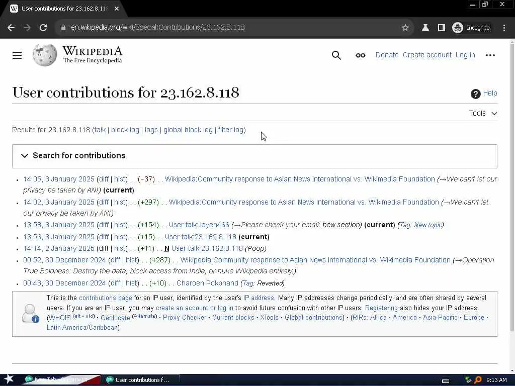Screen dimensions: 515x386
Task: Open the logs link
Action: 151,130
